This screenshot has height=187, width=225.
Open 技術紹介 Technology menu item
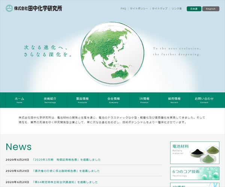(x=50, y=100)
